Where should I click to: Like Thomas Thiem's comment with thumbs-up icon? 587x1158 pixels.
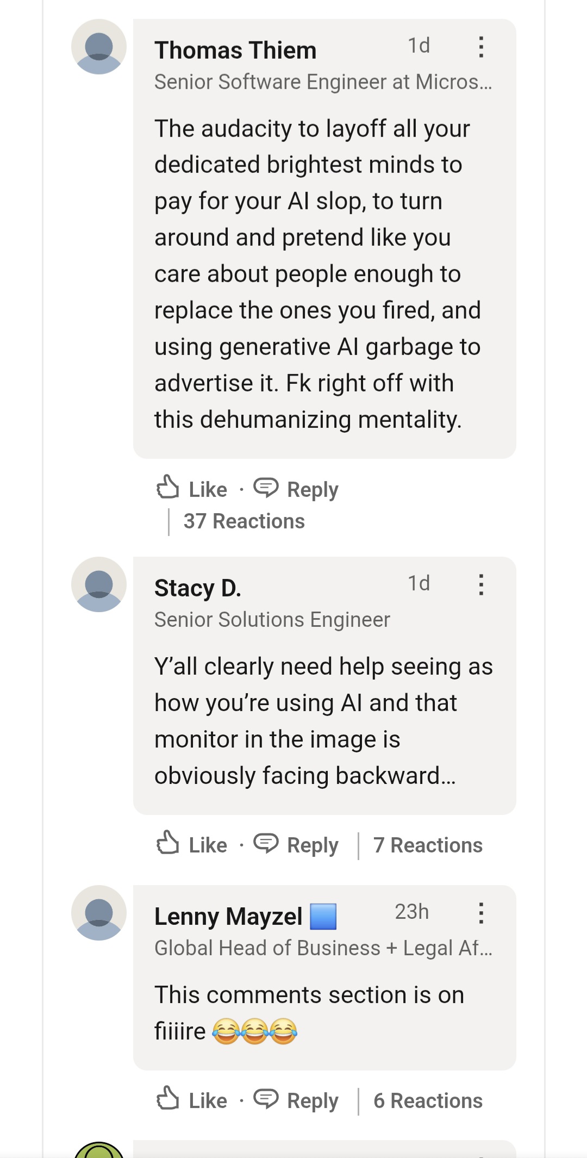[x=168, y=487]
